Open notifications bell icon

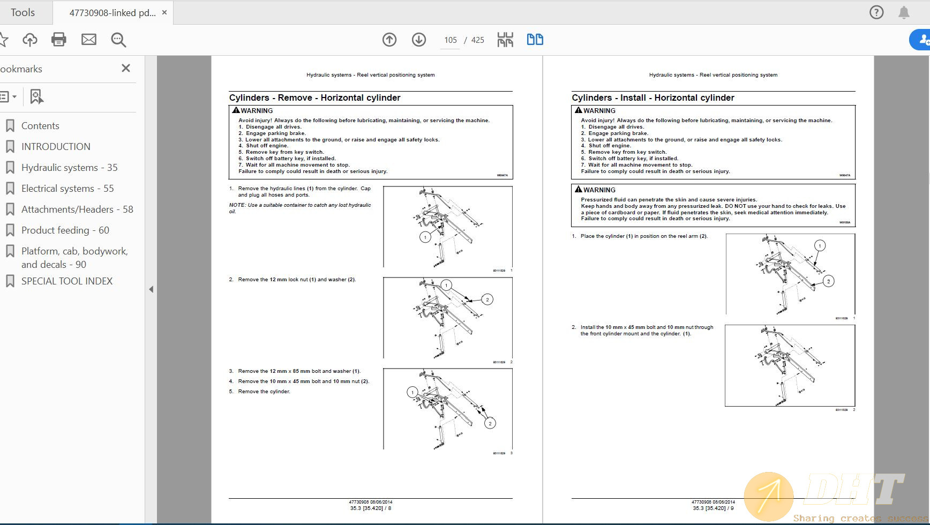click(904, 12)
